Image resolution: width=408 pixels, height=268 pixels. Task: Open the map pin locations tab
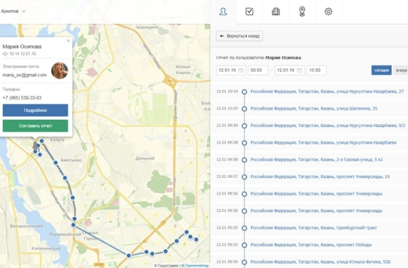302,11
